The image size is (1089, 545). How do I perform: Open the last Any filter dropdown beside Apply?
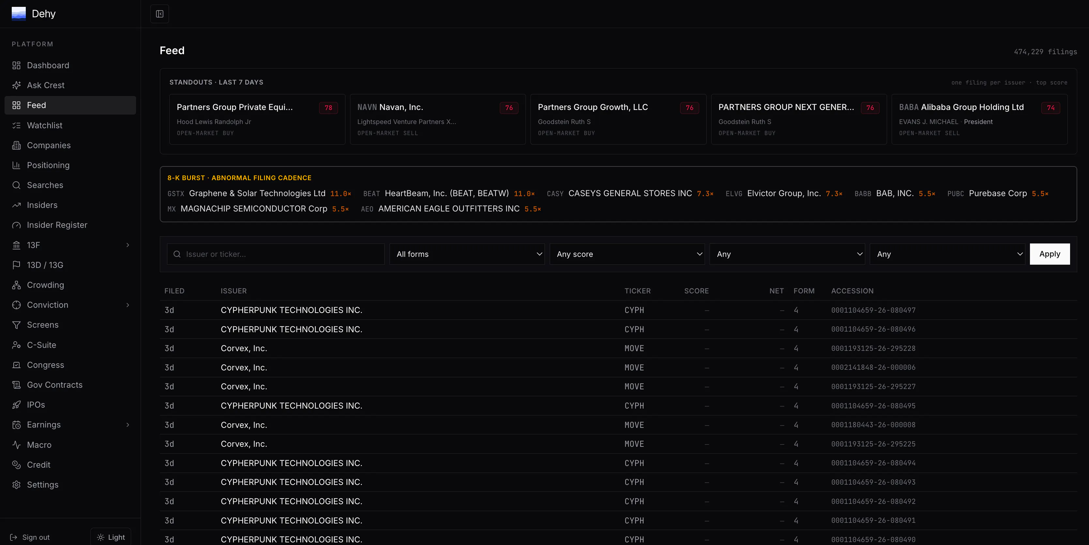click(x=947, y=254)
